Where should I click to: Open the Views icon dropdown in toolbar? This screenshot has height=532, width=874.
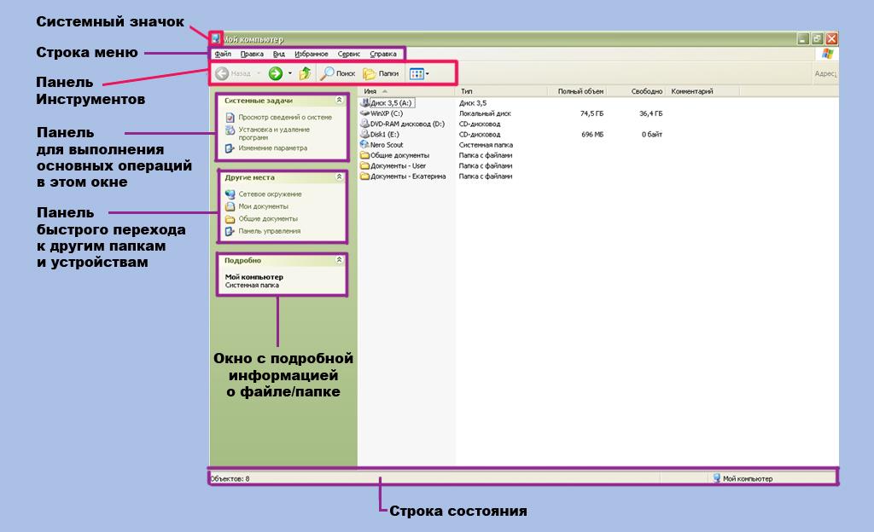click(418, 74)
